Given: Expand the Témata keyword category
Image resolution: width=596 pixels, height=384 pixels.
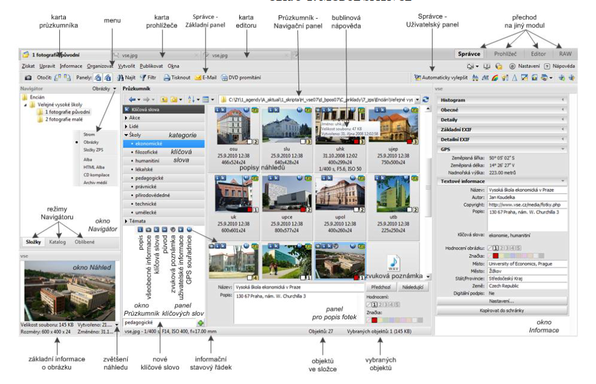Looking at the screenshot, I should [126, 221].
